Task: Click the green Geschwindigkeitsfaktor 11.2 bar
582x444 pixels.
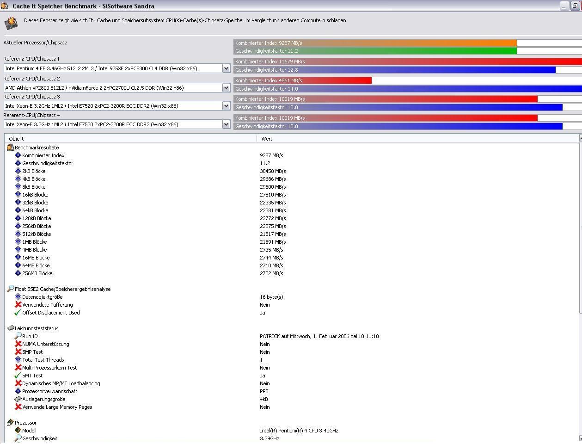Action: click(x=375, y=51)
